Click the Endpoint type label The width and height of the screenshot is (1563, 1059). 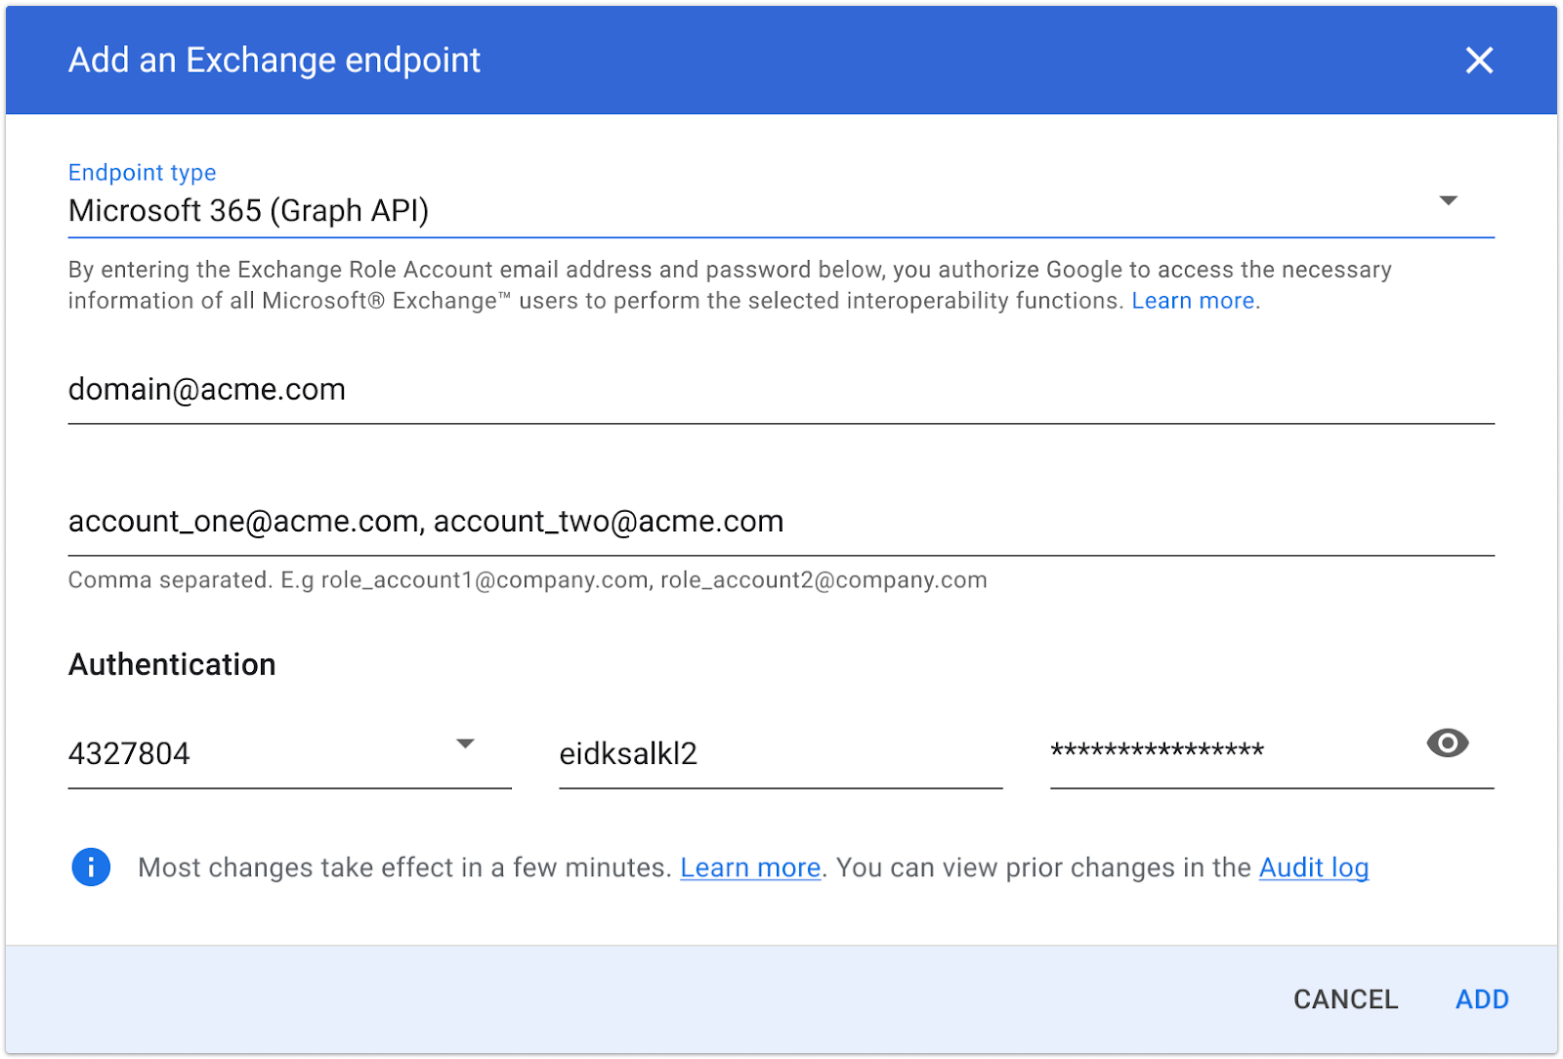click(143, 173)
